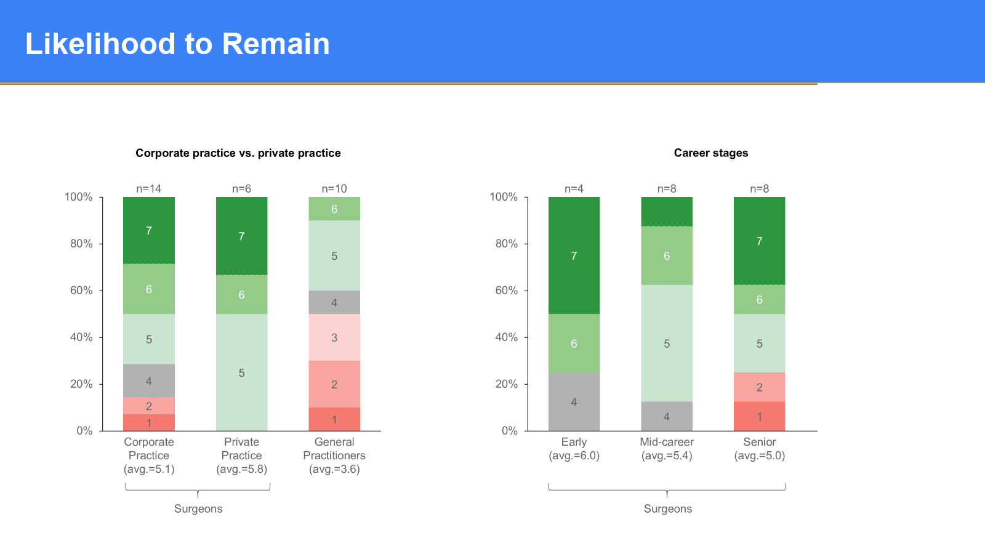The height and width of the screenshot is (554, 985).
Task: Select the "Career stages" chart title
Action: (710, 153)
